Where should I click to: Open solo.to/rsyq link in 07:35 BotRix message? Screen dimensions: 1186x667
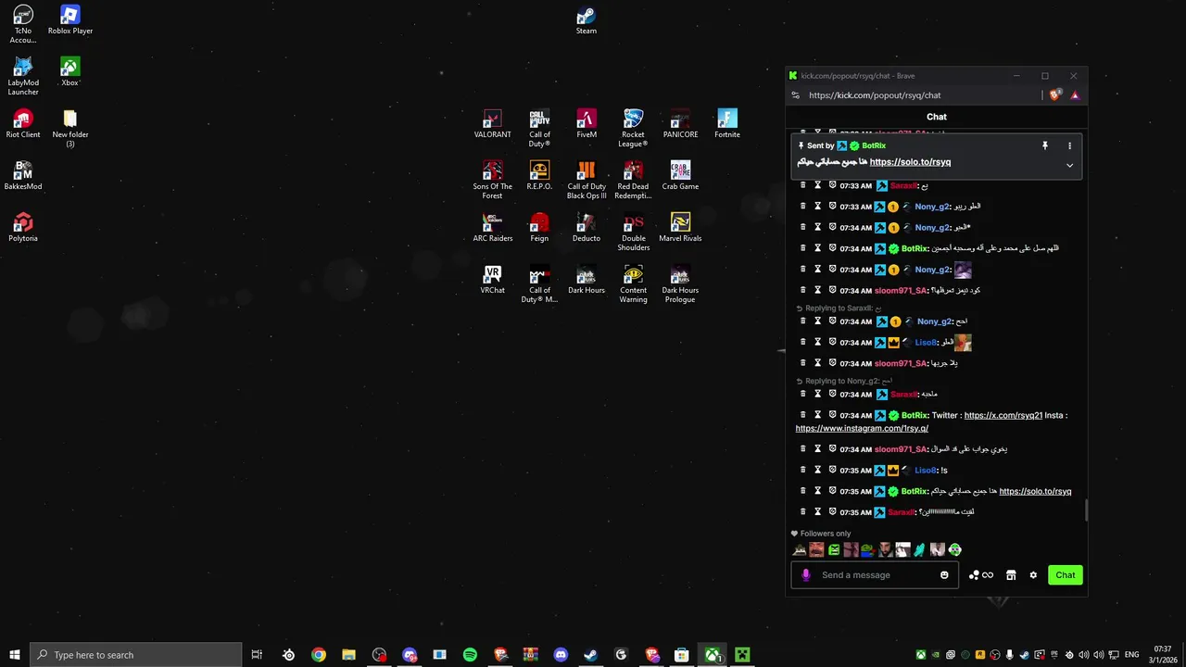point(1035,491)
